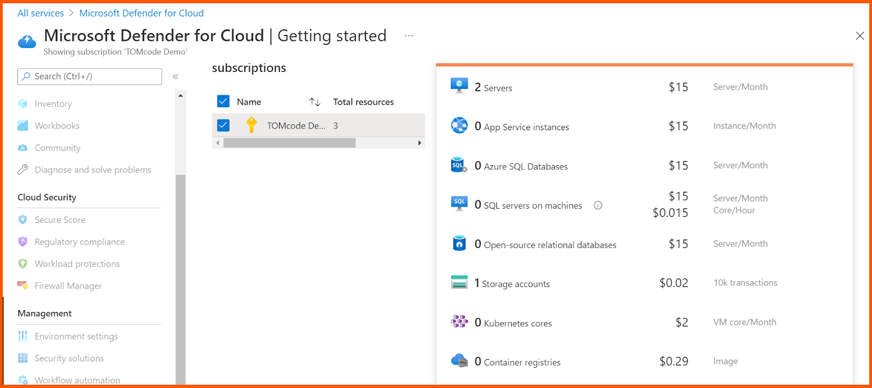Click the Servers monitor icon
872x388 pixels.
tap(459, 86)
